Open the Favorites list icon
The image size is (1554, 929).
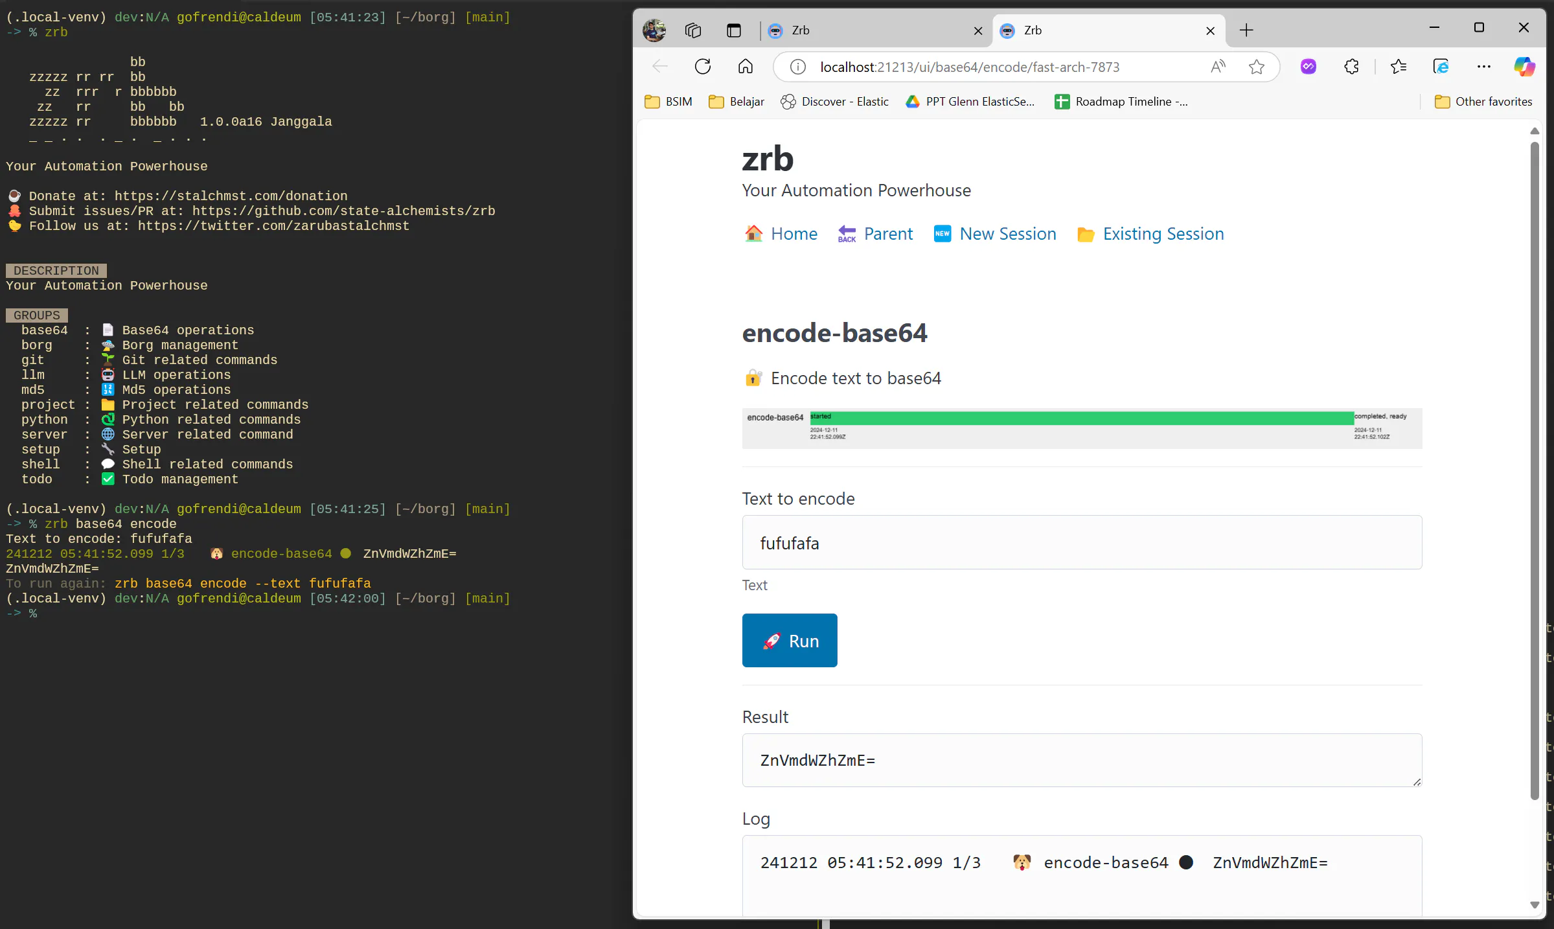pos(1399,67)
